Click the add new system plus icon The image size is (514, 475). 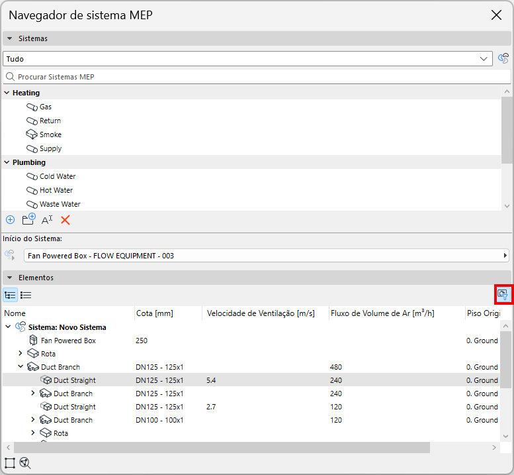(x=11, y=219)
